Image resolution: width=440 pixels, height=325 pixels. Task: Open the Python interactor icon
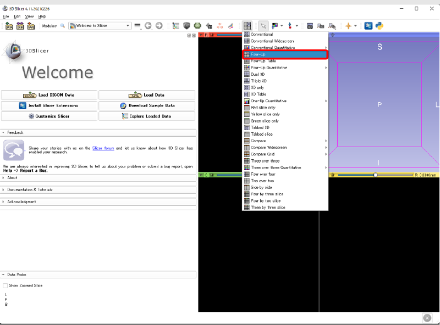[379, 26]
